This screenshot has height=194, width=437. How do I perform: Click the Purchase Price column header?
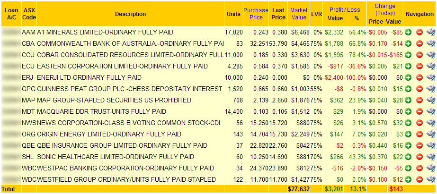click(256, 14)
